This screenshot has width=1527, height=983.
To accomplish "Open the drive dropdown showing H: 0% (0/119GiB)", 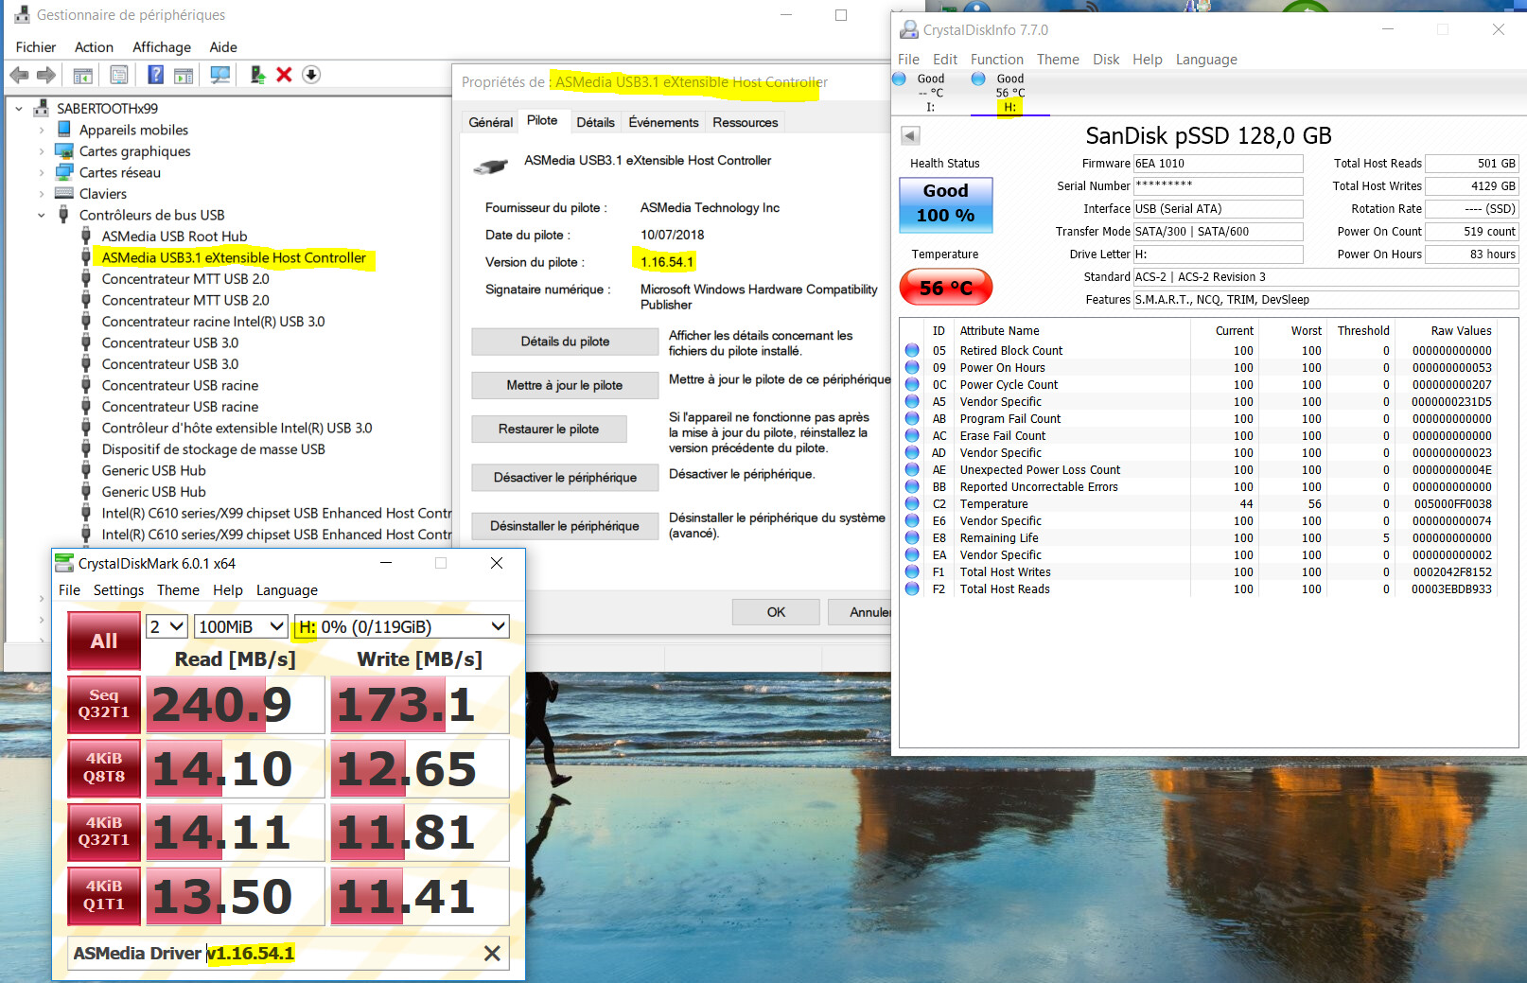I will (402, 626).
